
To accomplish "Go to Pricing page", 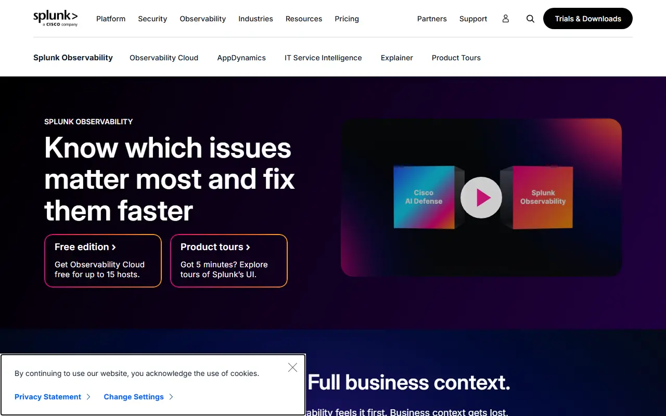I will pos(347,19).
